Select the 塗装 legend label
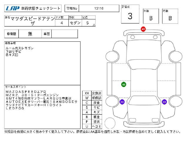 (x=97, y=122)
